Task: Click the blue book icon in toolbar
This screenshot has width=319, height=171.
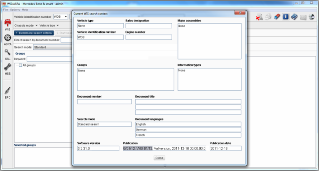Action: coord(294,17)
